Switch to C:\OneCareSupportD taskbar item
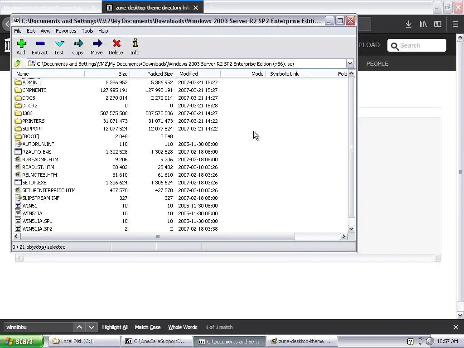 [157, 341]
